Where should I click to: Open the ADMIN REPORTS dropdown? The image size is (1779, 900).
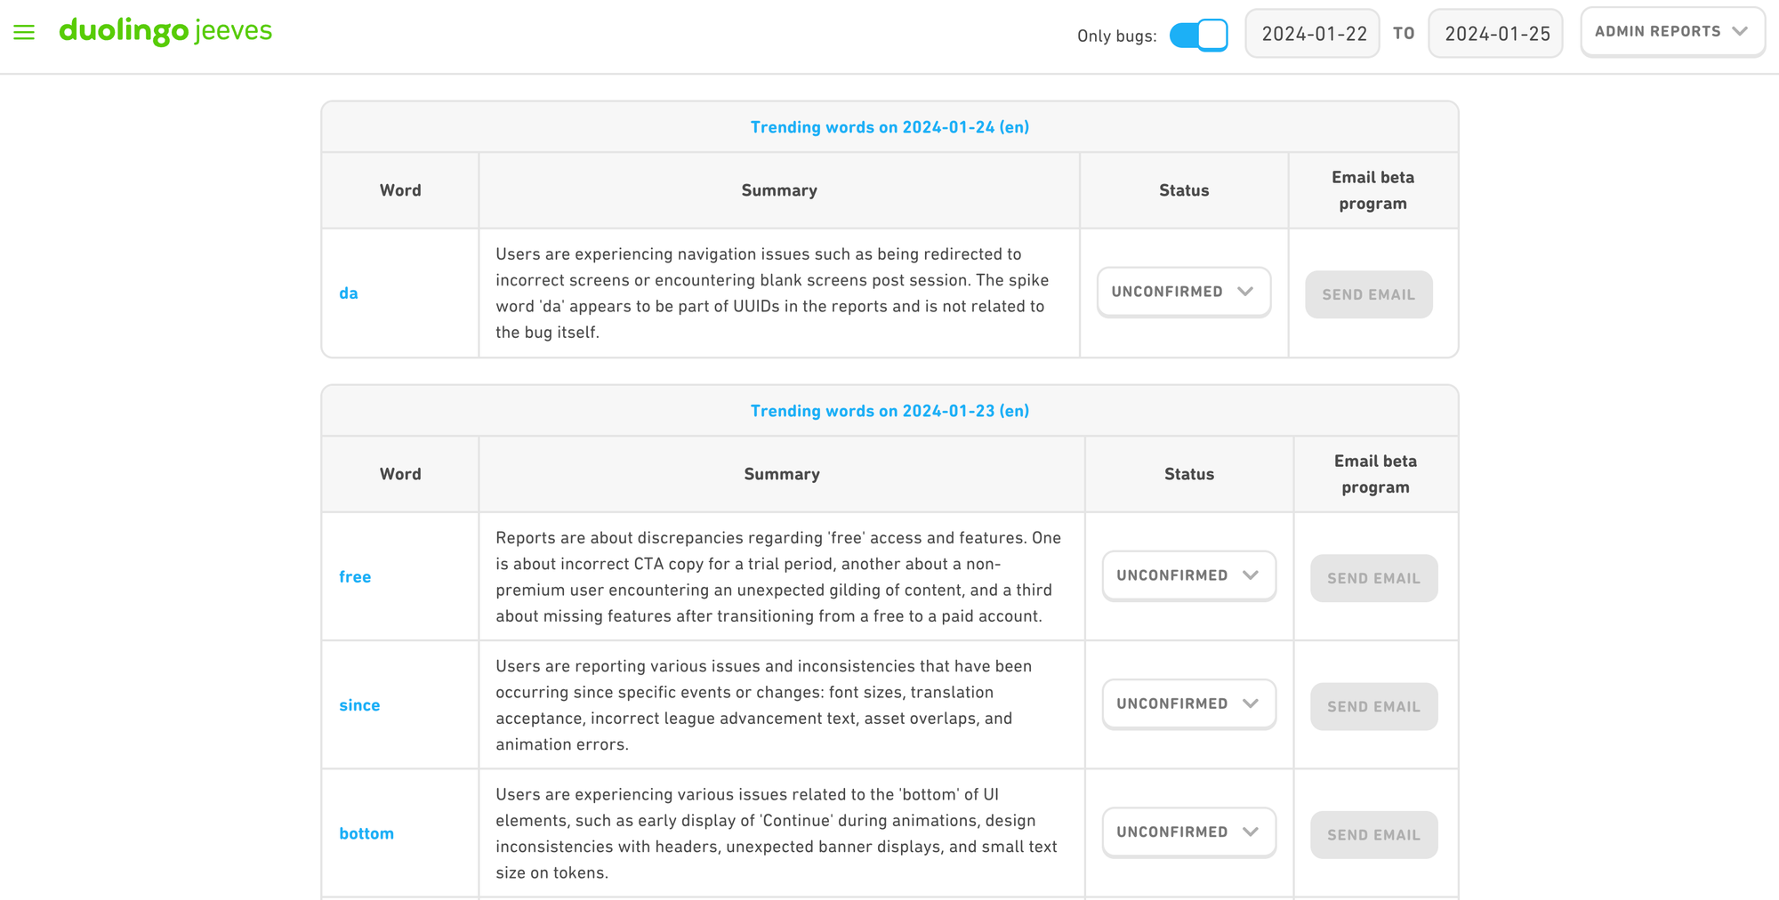point(1671,31)
